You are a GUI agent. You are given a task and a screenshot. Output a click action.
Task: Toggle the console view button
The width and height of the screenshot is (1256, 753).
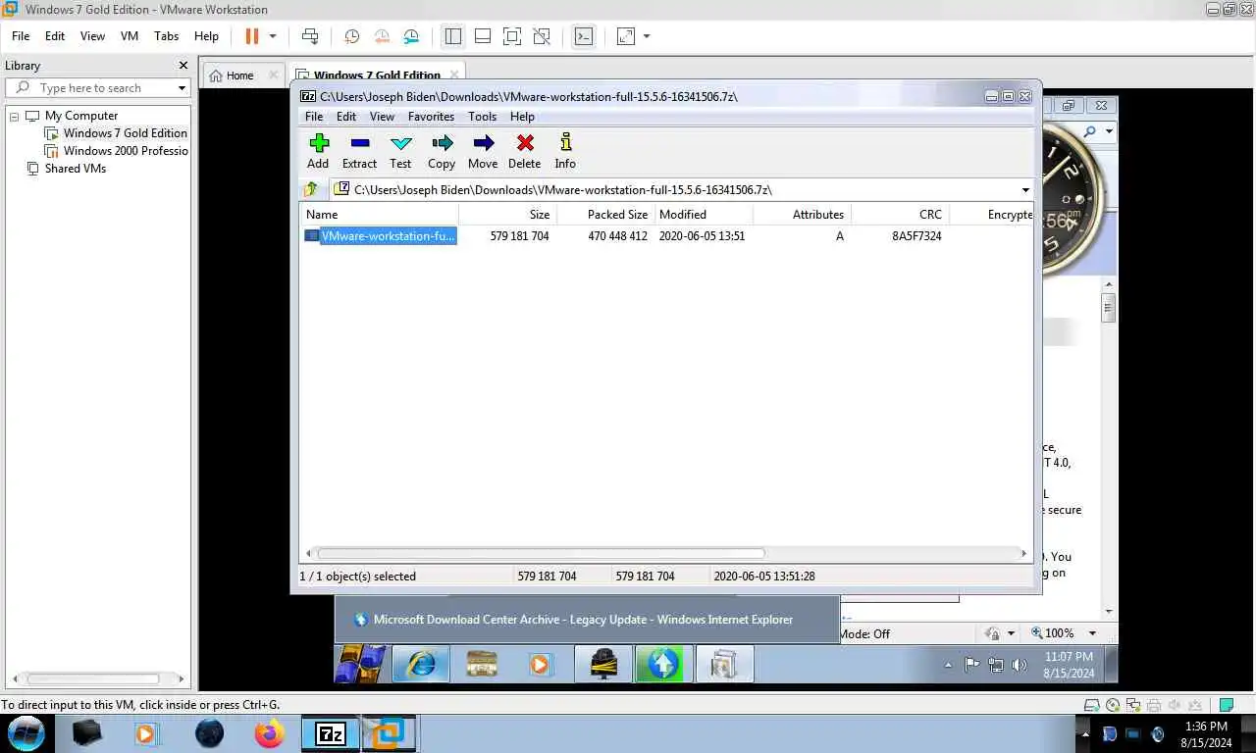(584, 36)
